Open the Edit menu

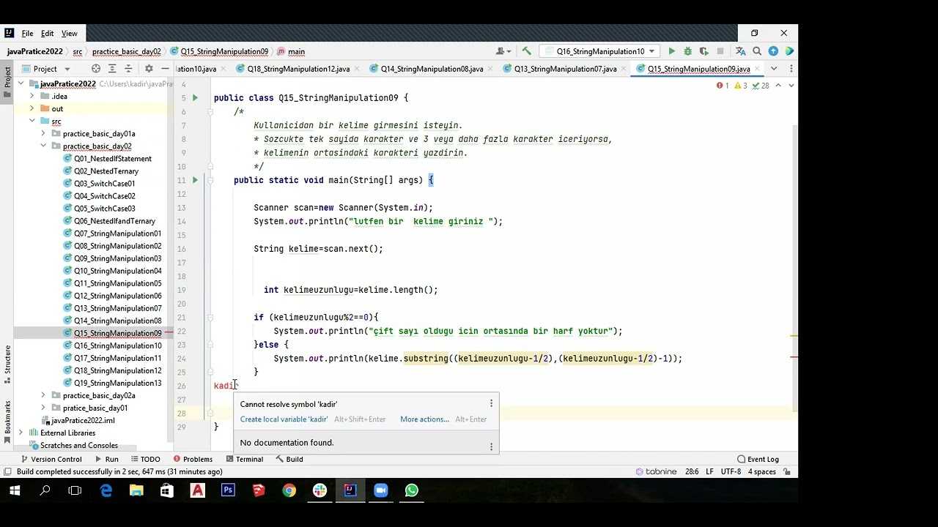click(47, 34)
